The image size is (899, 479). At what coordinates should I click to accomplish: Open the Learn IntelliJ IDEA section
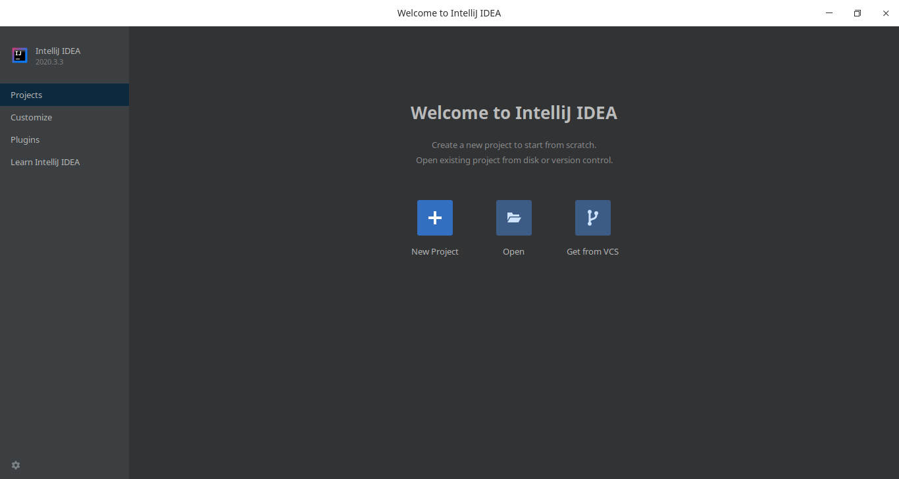[x=45, y=162]
